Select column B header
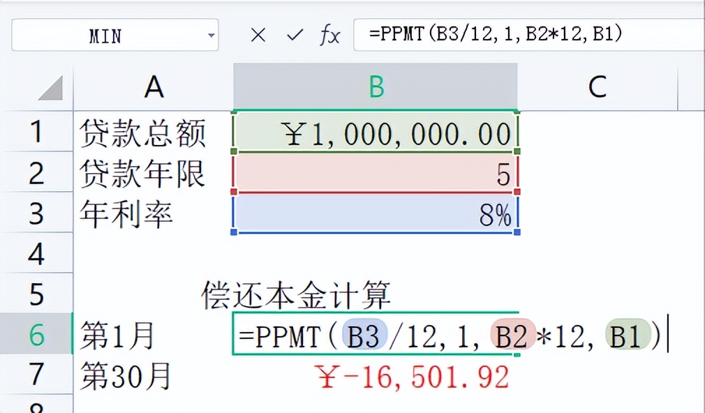Screen dimensions: 705x413 (377, 87)
